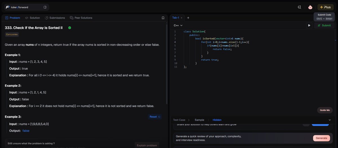Viewport: 338px width, 148px height.
Task: Switch to the Solution tab
Action: (x=32, y=18)
